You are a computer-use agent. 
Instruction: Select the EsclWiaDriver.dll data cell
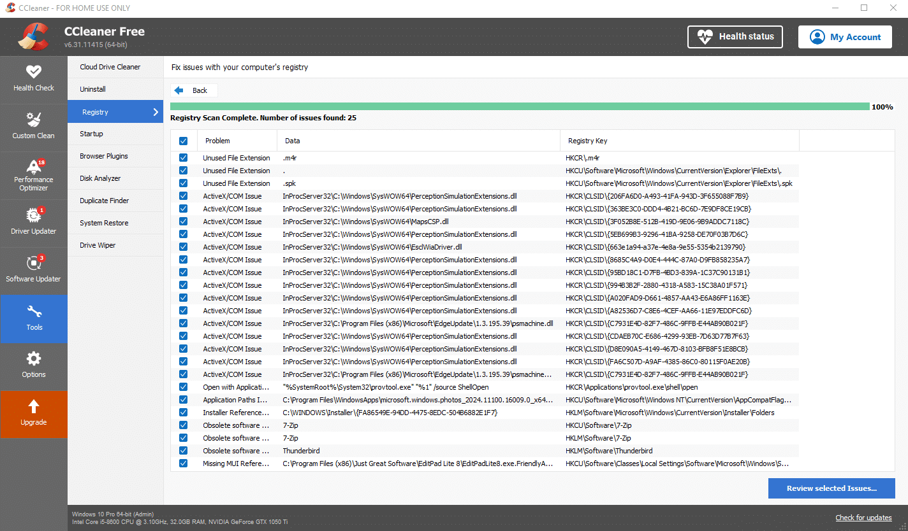372,247
